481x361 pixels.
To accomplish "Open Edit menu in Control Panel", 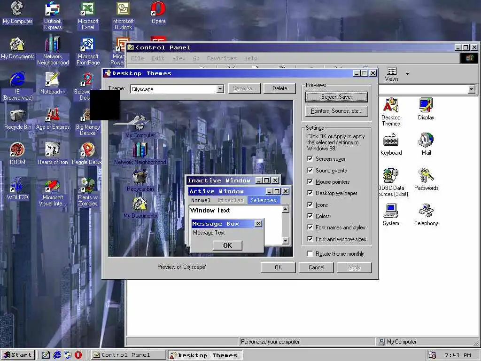I will tap(158, 58).
